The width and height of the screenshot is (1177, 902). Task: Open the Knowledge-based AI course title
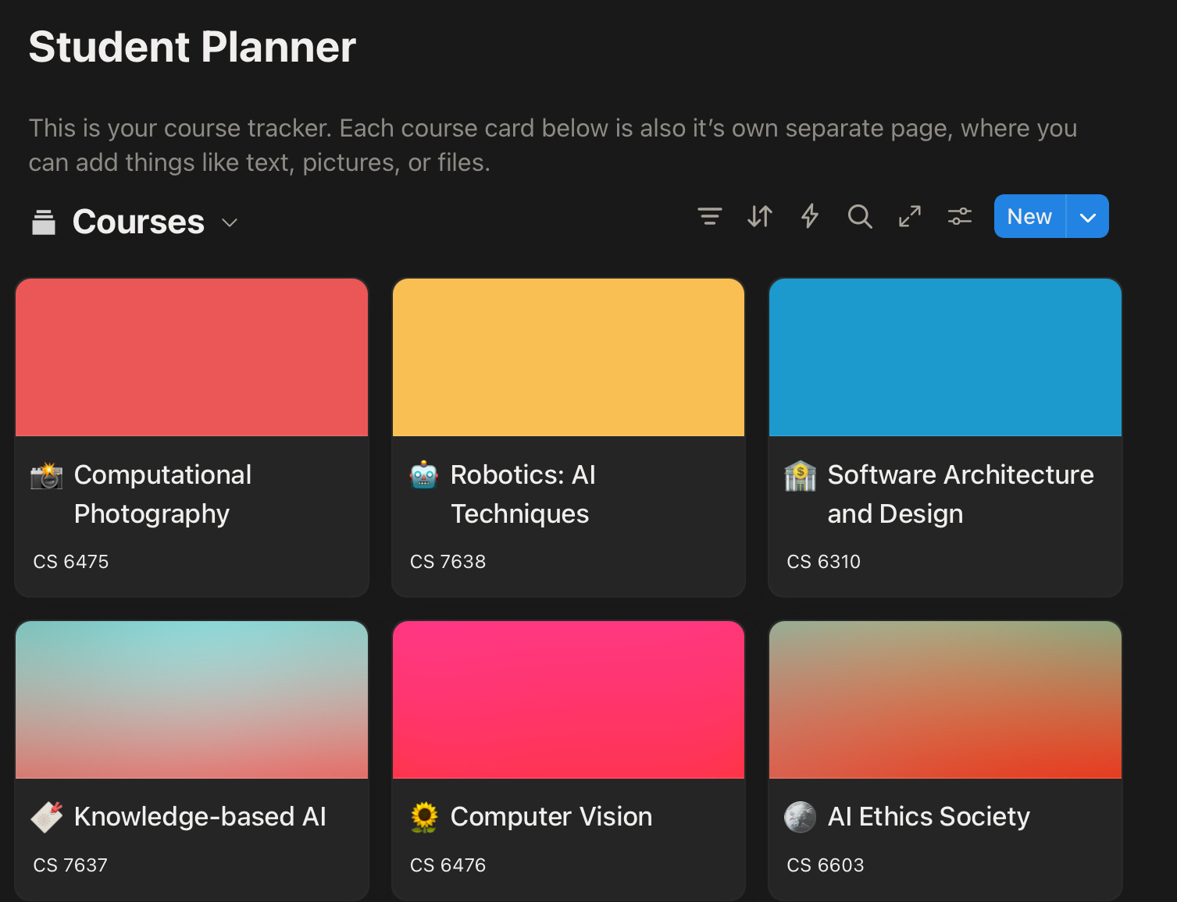pos(200,817)
